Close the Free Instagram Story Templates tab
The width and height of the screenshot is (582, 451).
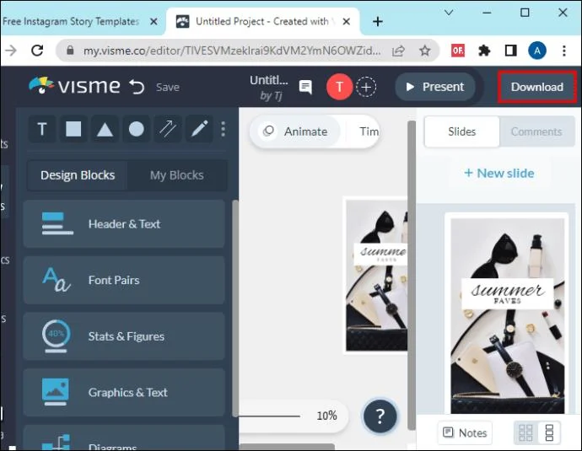tap(154, 22)
